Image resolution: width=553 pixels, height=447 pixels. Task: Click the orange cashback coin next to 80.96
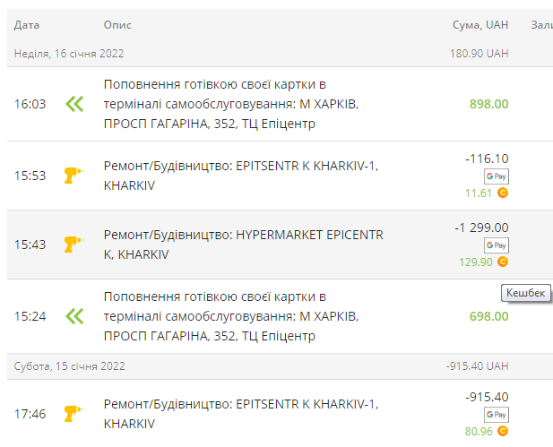(x=503, y=431)
